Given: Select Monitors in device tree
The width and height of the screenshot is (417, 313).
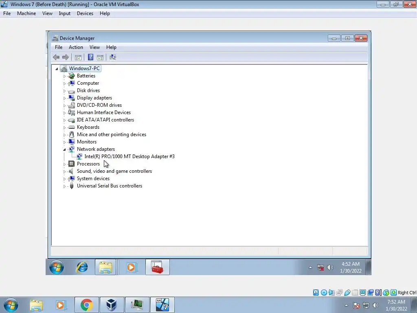Looking at the screenshot, I should tap(86, 142).
